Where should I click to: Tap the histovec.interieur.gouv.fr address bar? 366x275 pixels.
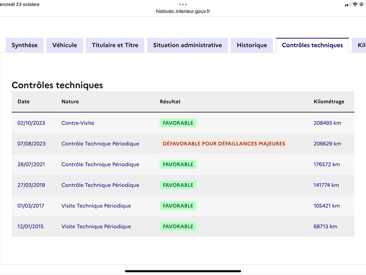pyautogui.click(x=183, y=11)
